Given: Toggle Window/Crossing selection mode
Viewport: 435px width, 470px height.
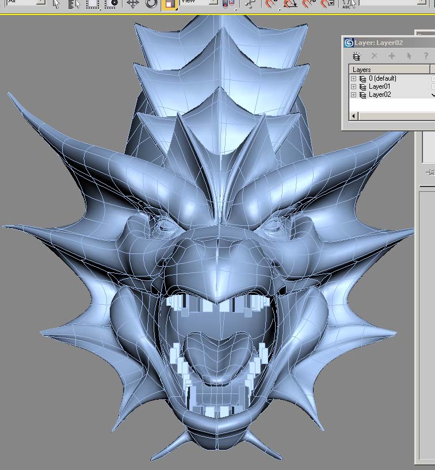Looking at the screenshot, I should [112, 4].
